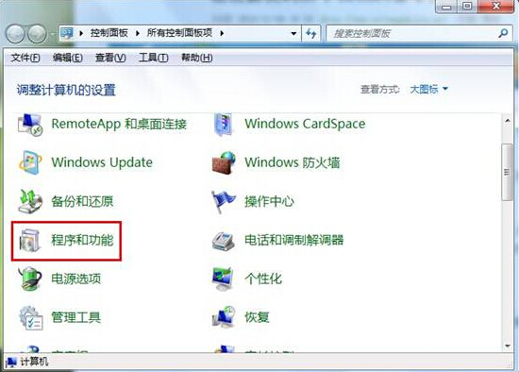
Task: Click the 个性化 monitor icon
Action: tap(223, 279)
